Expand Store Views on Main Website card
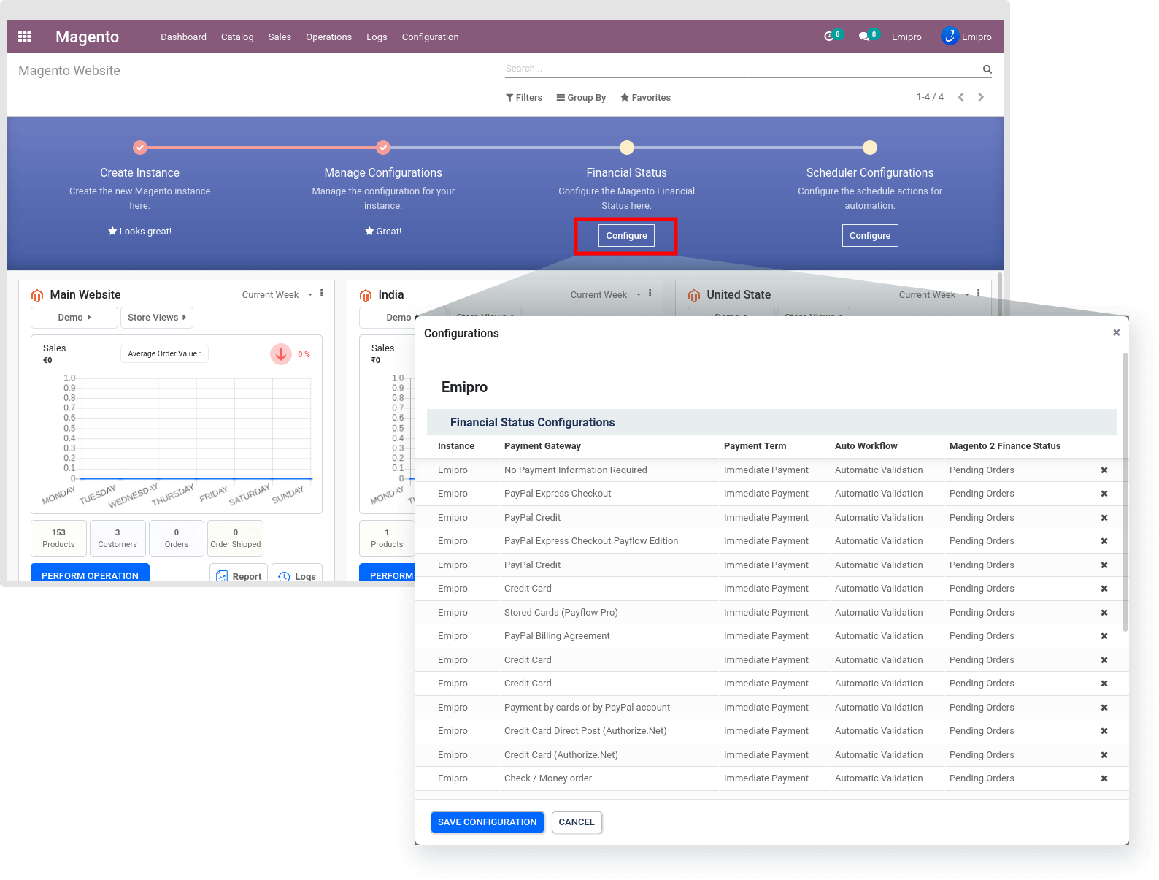Screen dimensions: 1159x880 (157, 318)
